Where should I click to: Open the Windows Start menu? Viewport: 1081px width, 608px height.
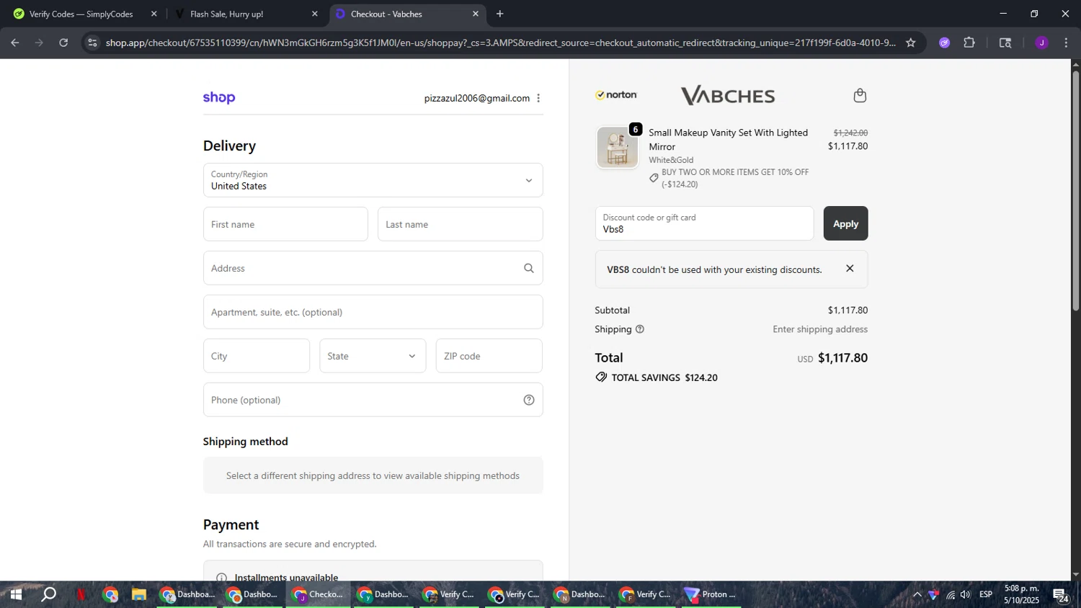pos(15,595)
